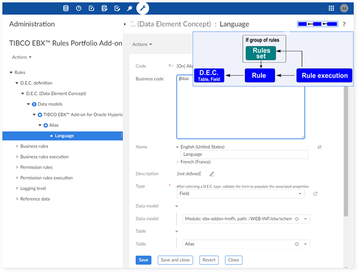Open the Actions menu above the form
Image resolution: width=358 pixels, height=272 pixels.
pyautogui.click(x=142, y=45)
